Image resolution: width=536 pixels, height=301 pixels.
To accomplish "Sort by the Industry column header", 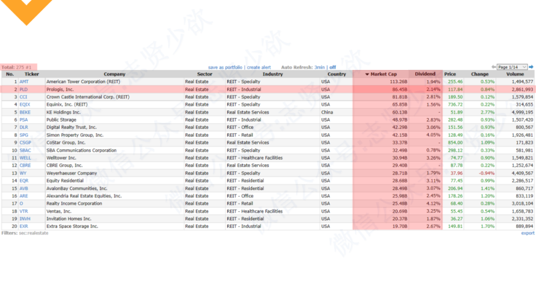I will pyautogui.click(x=272, y=74).
